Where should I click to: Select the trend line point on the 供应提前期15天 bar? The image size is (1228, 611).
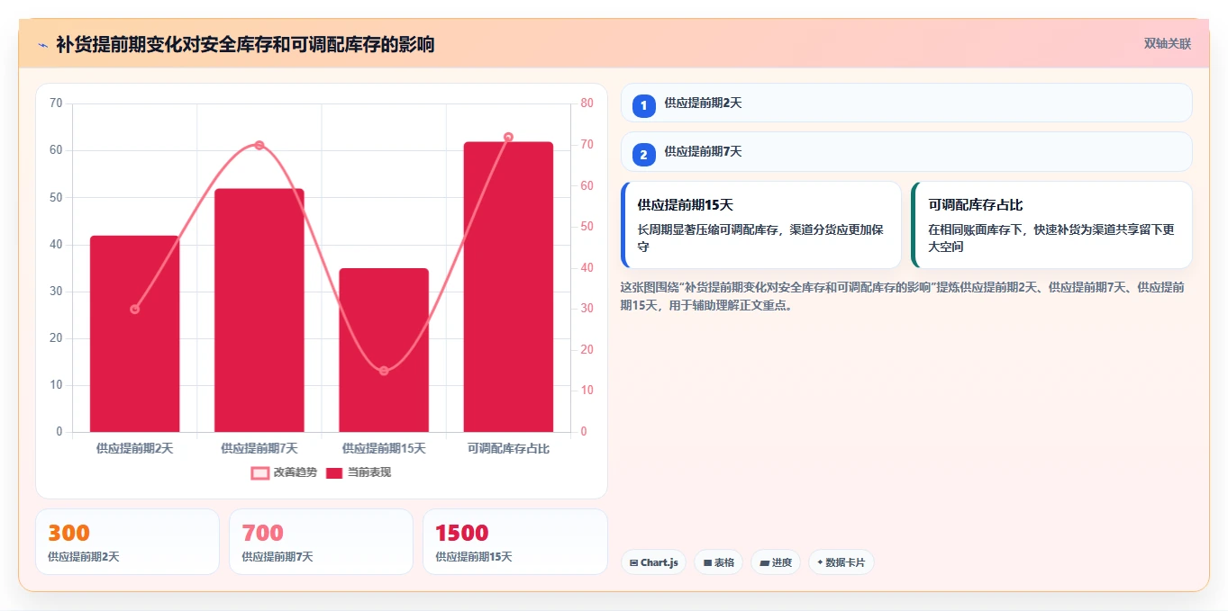click(x=384, y=371)
